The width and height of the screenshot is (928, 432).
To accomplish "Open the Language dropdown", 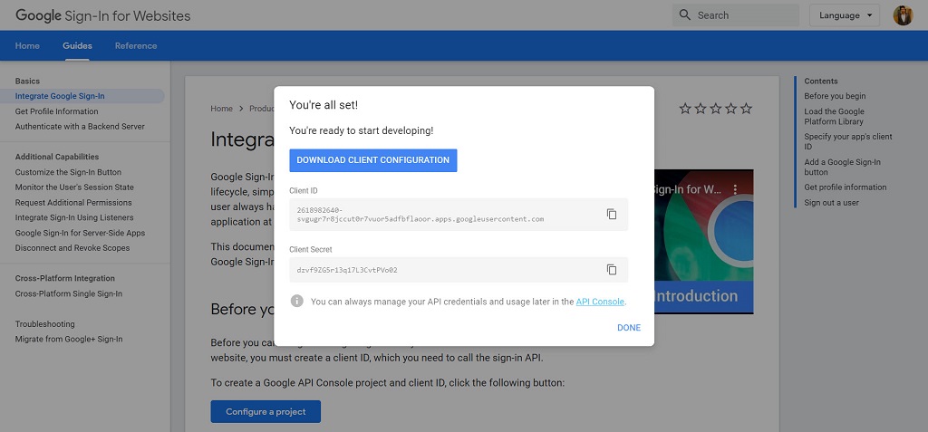I will 844,15.
